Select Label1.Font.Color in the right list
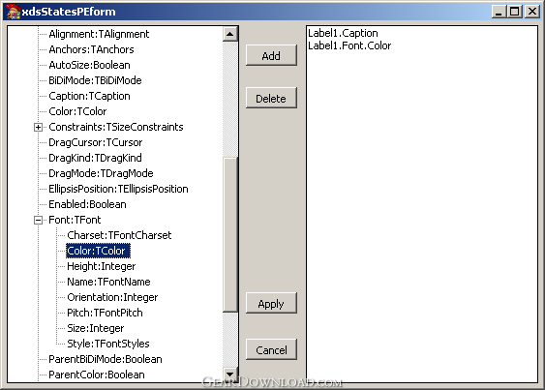 [x=349, y=45]
